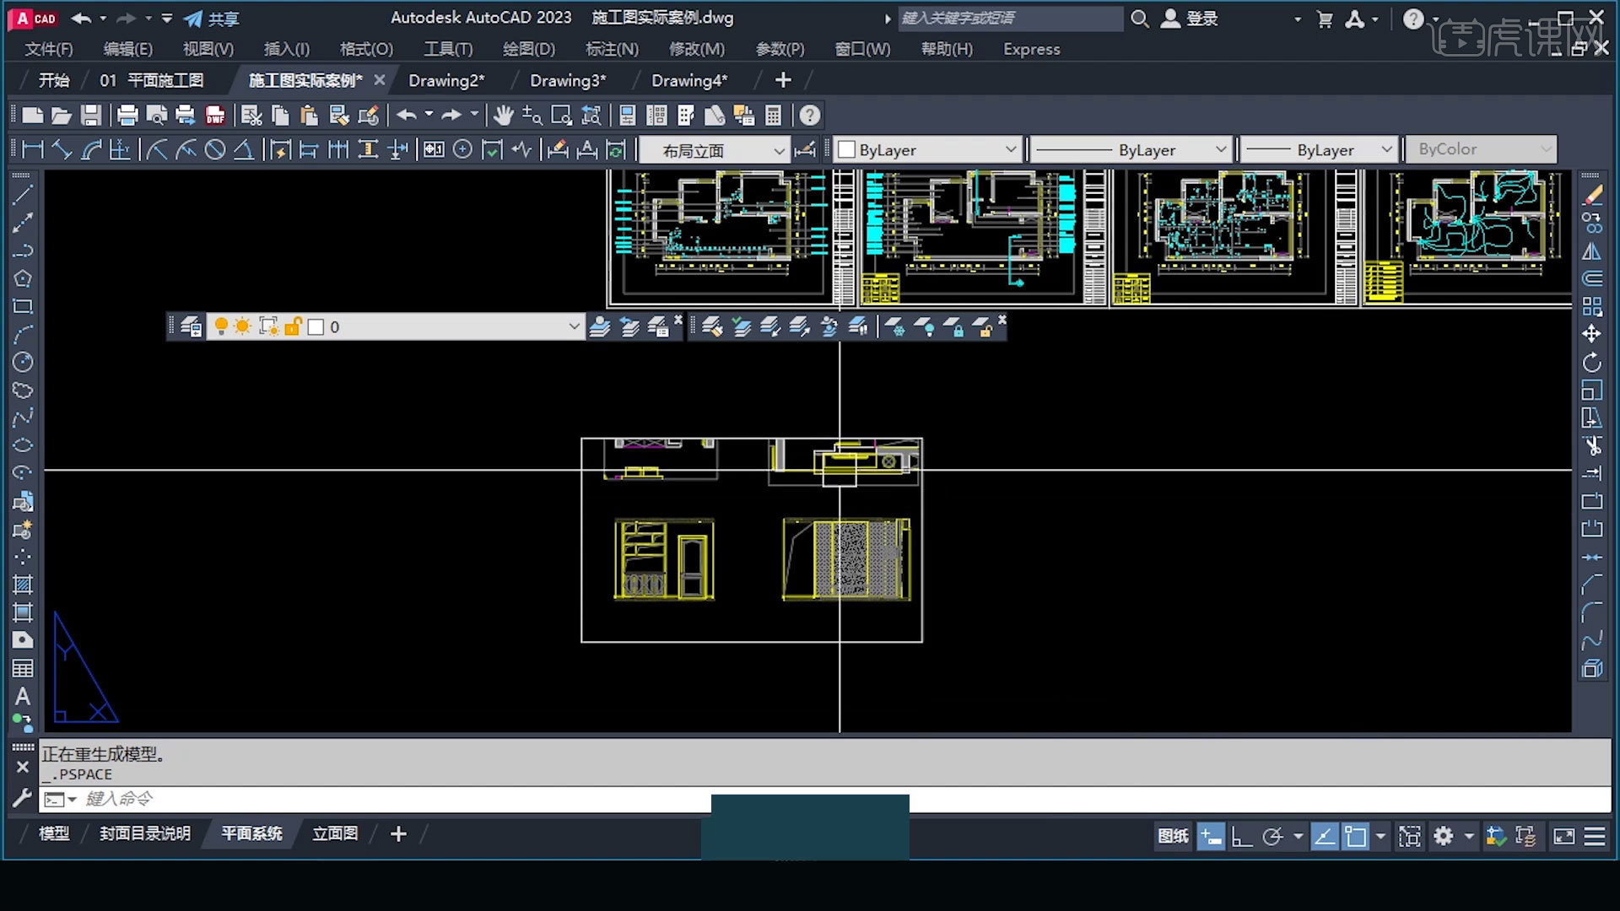Viewport: 1620px width, 911px height.
Task: Click the Multiline Text tool
Action: (23, 696)
